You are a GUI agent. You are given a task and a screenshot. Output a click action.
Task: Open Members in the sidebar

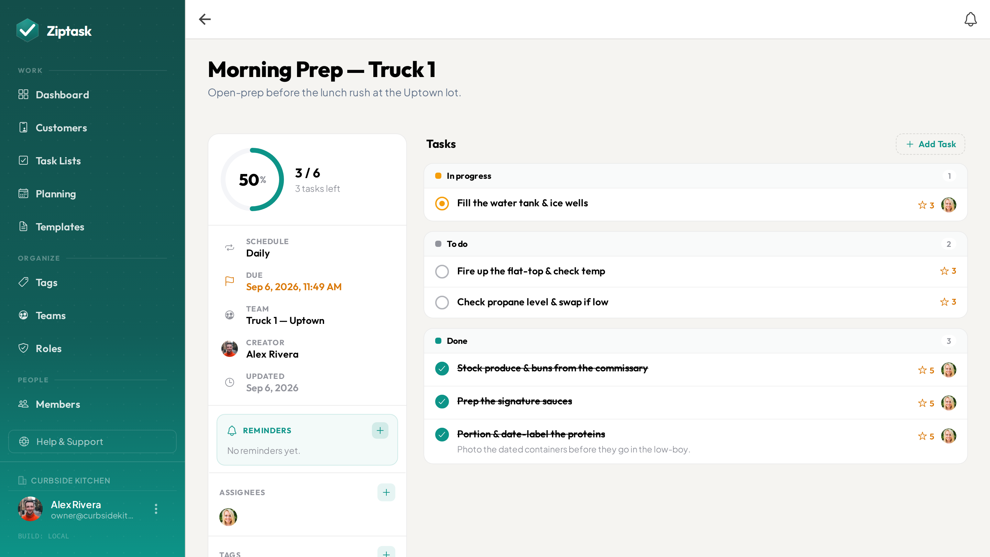pyautogui.click(x=92, y=404)
